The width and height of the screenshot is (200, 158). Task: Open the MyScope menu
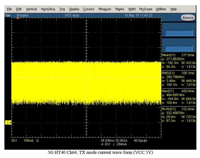146,9
